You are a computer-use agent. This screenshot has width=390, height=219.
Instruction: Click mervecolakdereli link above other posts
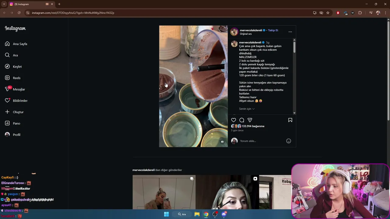[144, 170]
